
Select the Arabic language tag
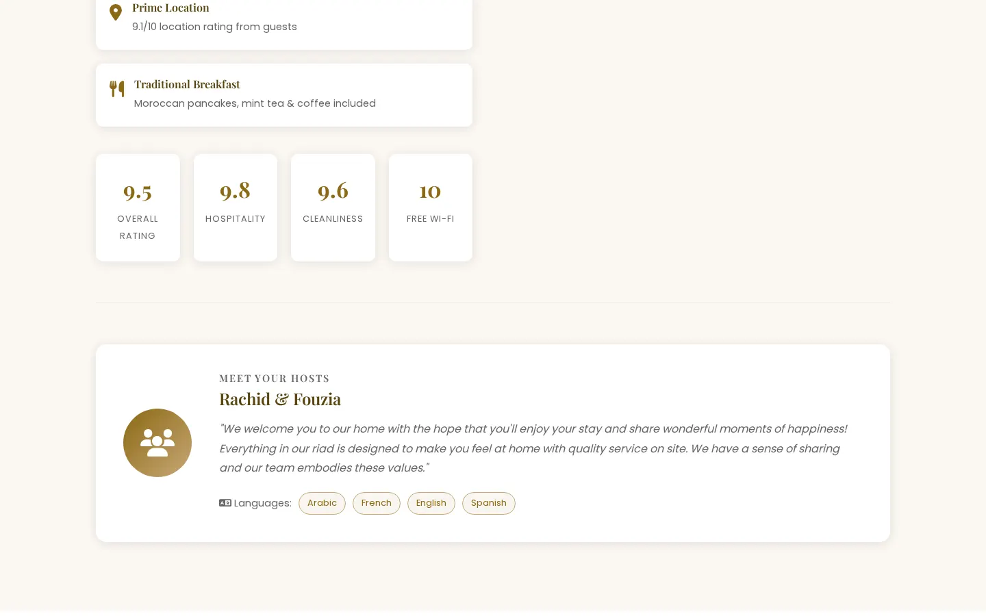pyautogui.click(x=322, y=503)
